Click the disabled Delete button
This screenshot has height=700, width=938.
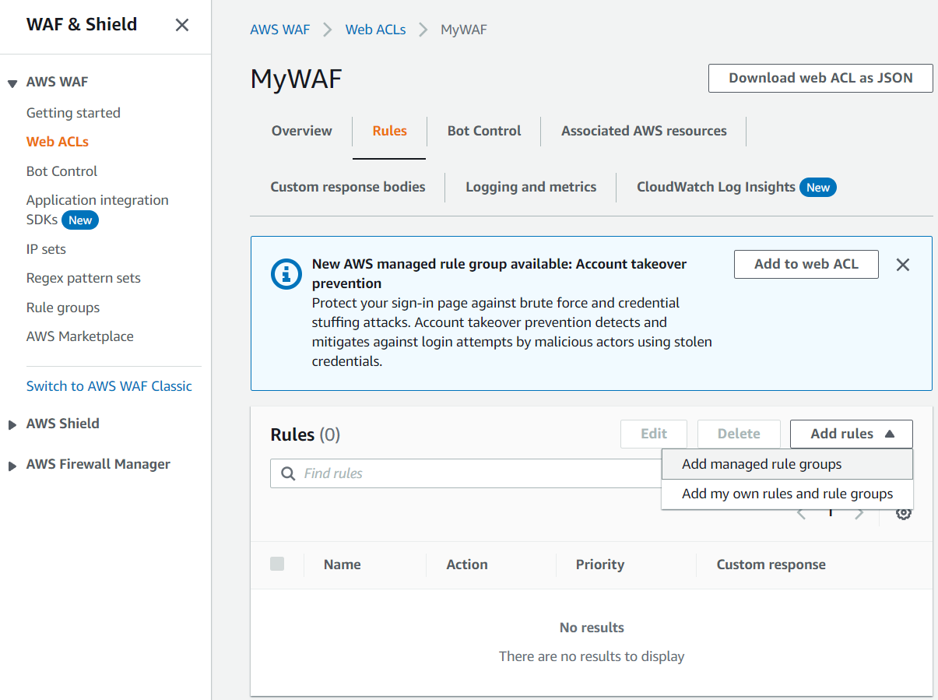[x=739, y=434]
